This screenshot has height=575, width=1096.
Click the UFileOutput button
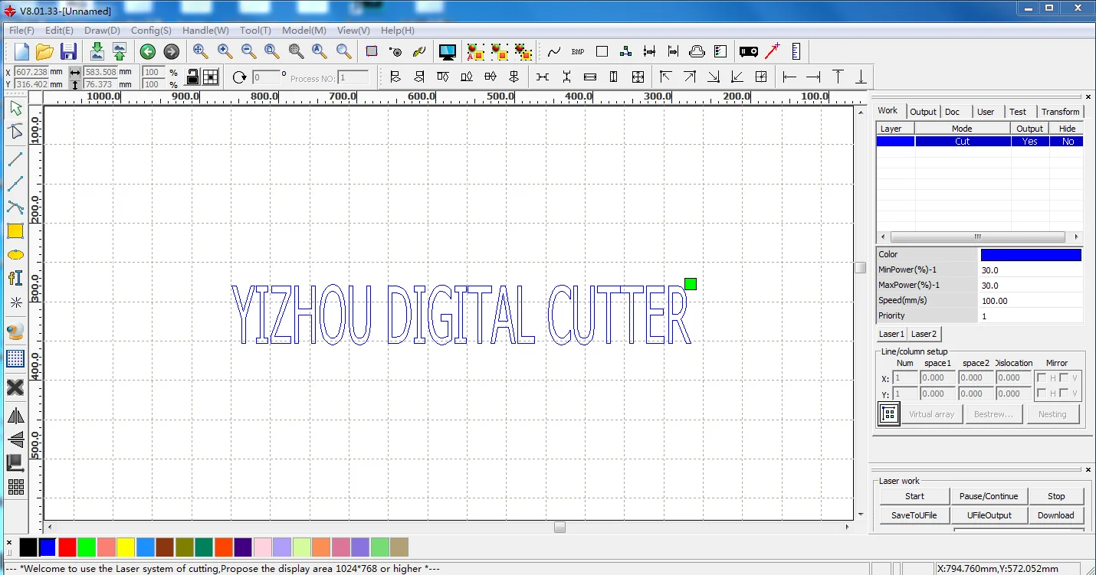pyautogui.click(x=989, y=515)
